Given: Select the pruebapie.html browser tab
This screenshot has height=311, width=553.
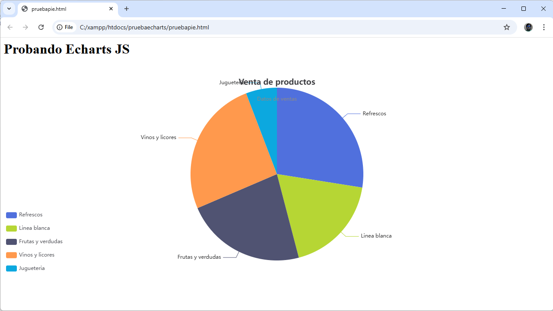Looking at the screenshot, I should 67,9.
